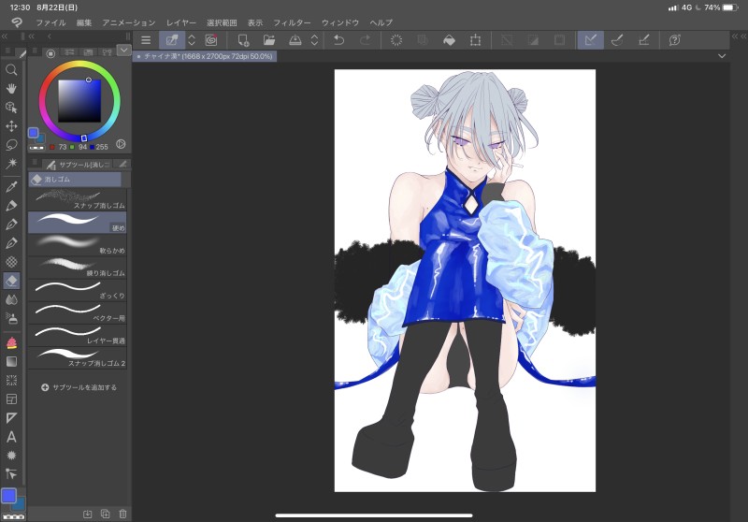Click the transparent color swatch below wheel

pyautogui.click(x=36, y=148)
